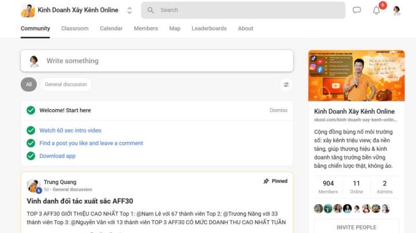Click the Write something post box
Image resolution: width=416 pixels, height=233 pixels.
pyautogui.click(x=157, y=61)
